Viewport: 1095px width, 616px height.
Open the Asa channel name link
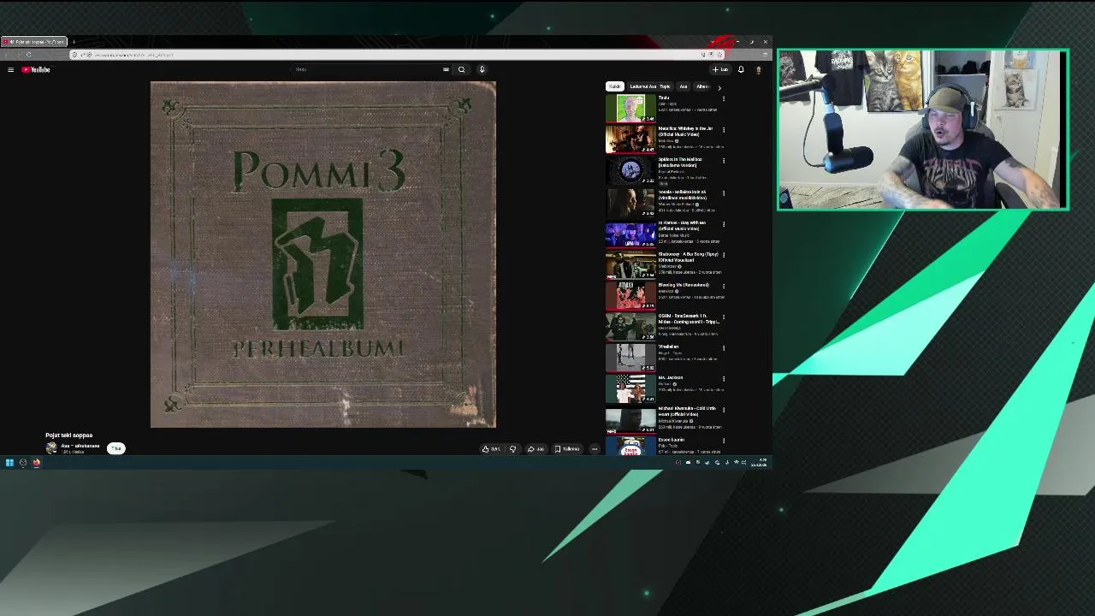80,446
